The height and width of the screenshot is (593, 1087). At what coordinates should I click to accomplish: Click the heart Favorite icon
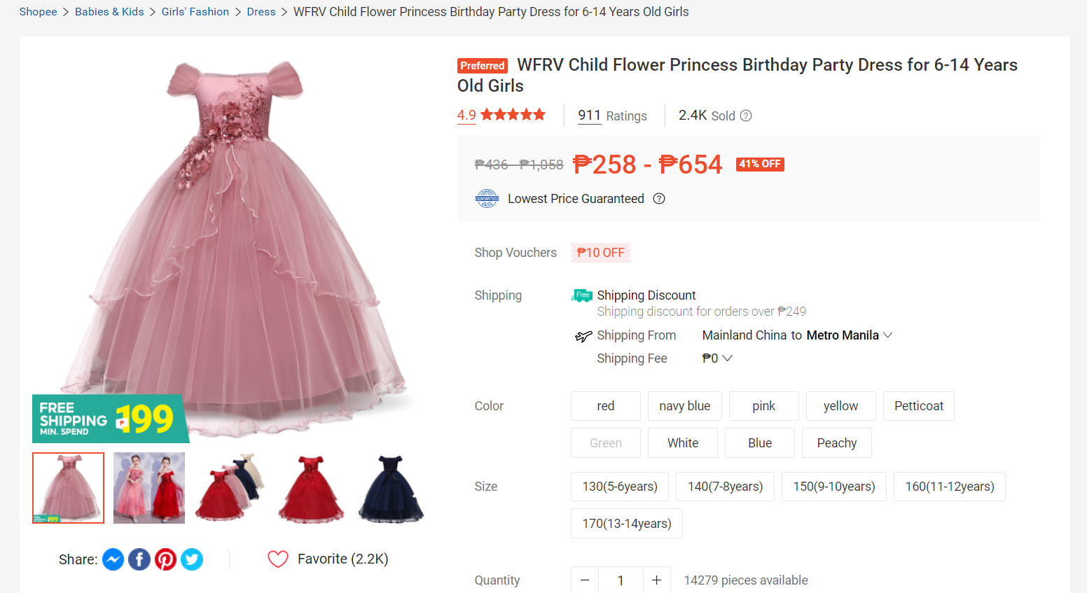pos(278,559)
